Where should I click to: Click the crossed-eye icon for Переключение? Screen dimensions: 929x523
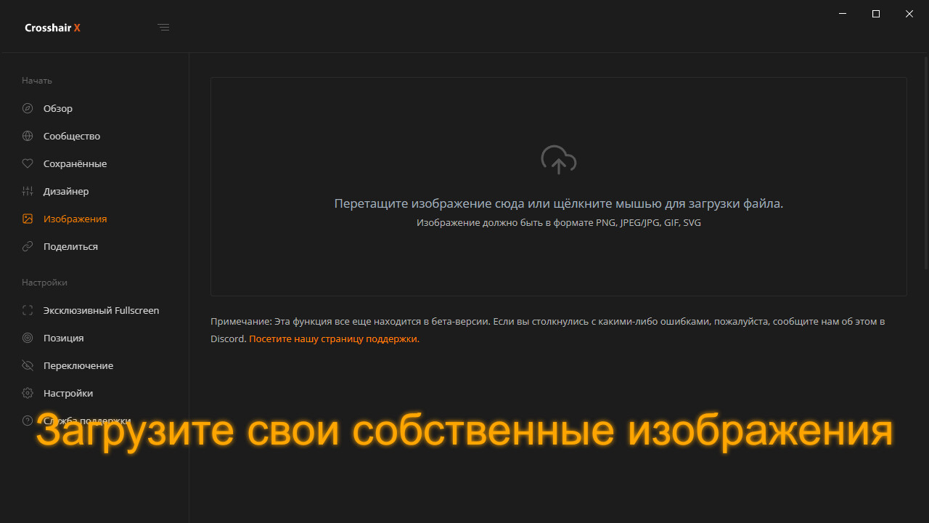28,365
